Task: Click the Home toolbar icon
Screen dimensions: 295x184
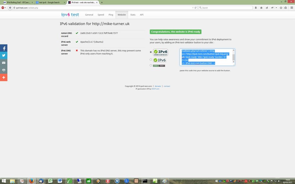Action: (x=261, y=8)
